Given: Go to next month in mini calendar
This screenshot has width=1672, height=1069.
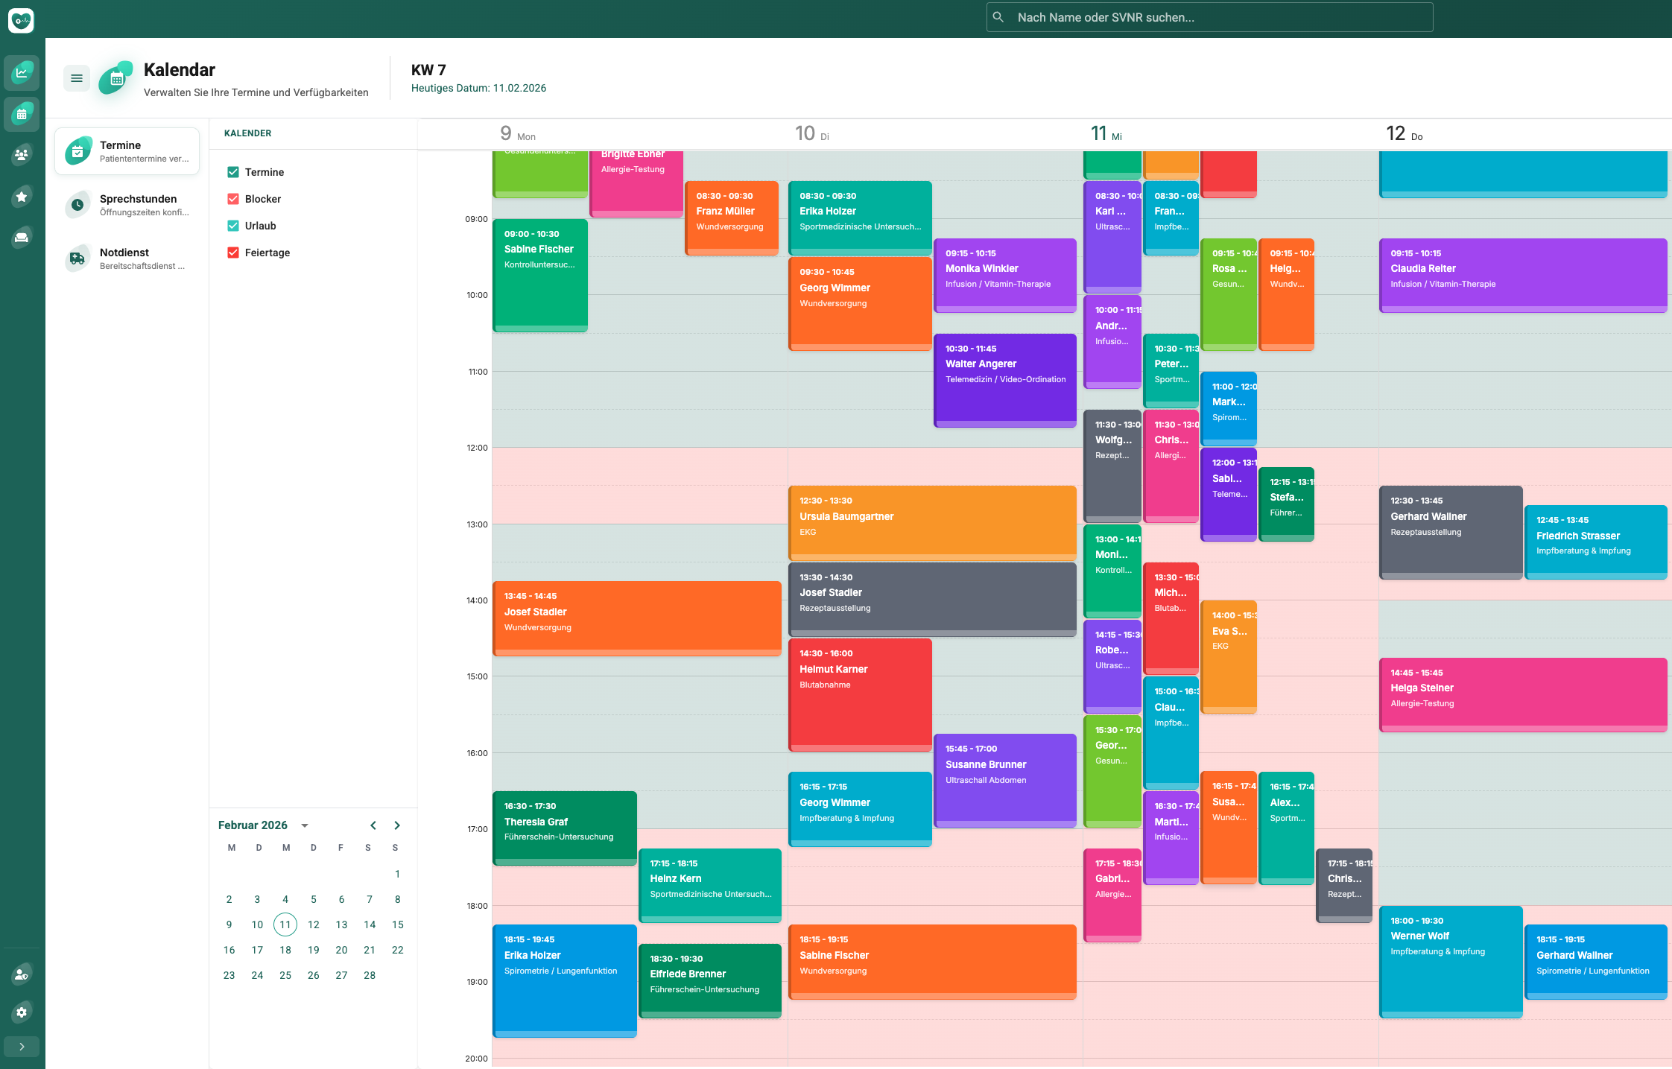Looking at the screenshot, I should click(397, 825).
